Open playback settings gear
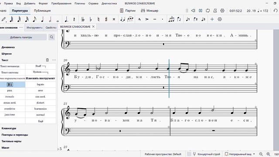The width and height of the screenshot is (279, 157). (x=222, y=10)
